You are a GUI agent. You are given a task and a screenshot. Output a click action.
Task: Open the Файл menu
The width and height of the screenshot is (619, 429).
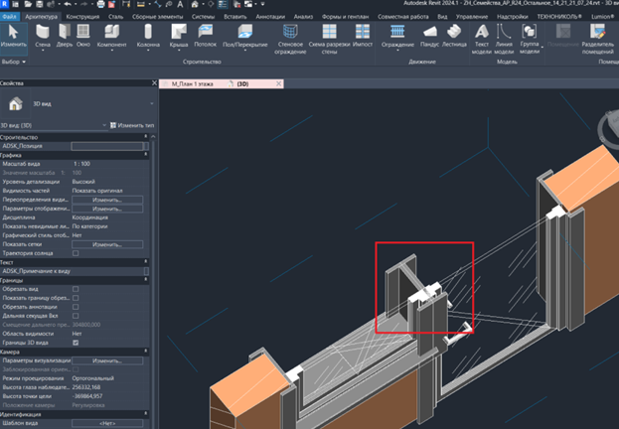pyautogui.click(x=9, y=17)
